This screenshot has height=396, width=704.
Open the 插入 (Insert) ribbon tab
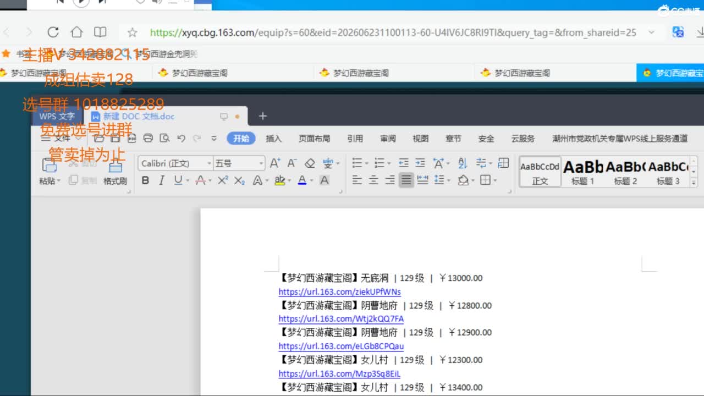(x=273, y=139)
